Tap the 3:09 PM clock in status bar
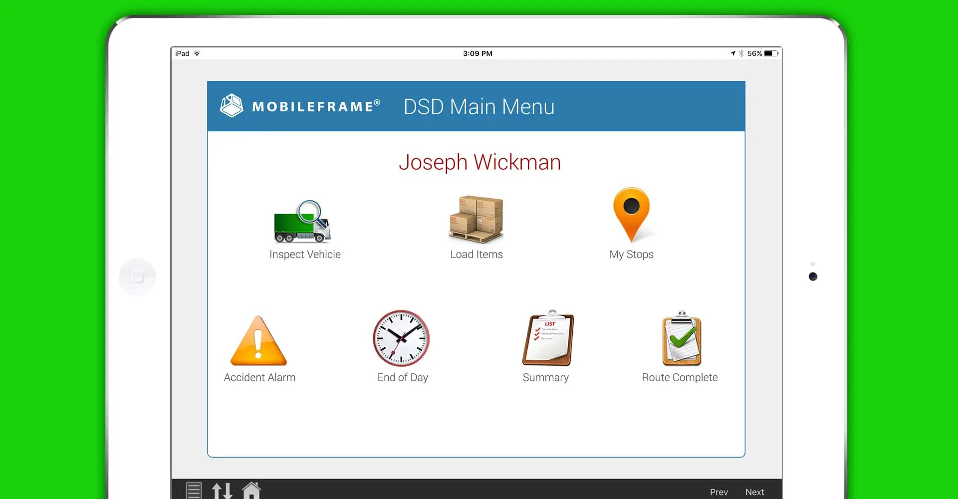958x499 pixels. [478, 53]
